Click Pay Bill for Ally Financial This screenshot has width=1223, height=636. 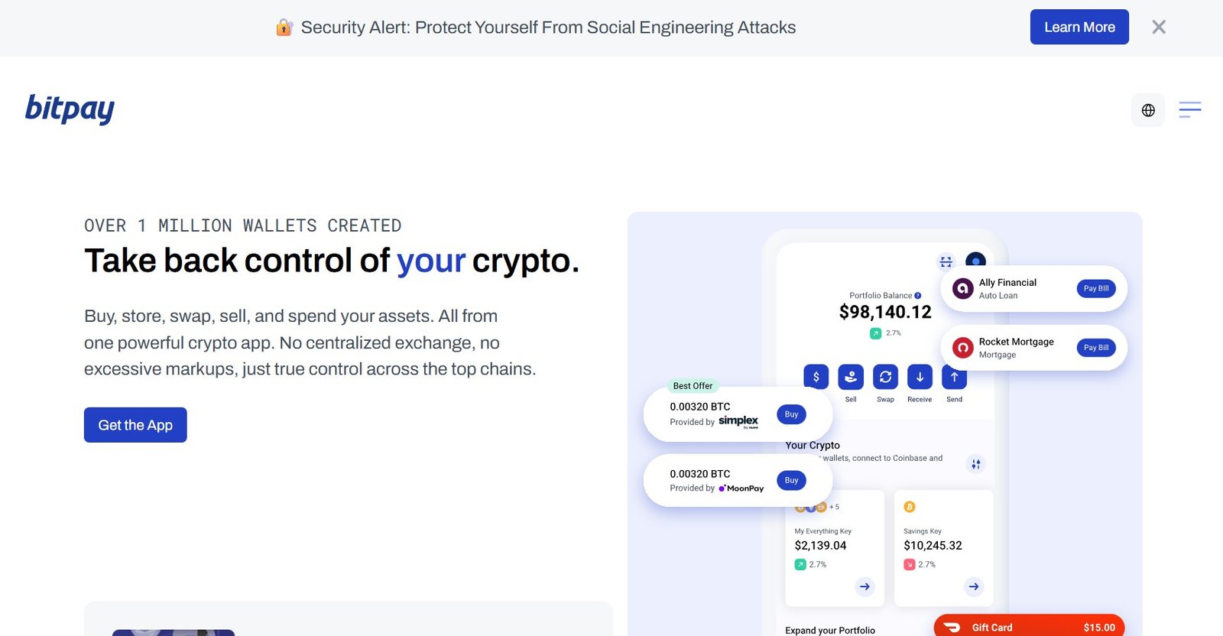[1095, 288]
